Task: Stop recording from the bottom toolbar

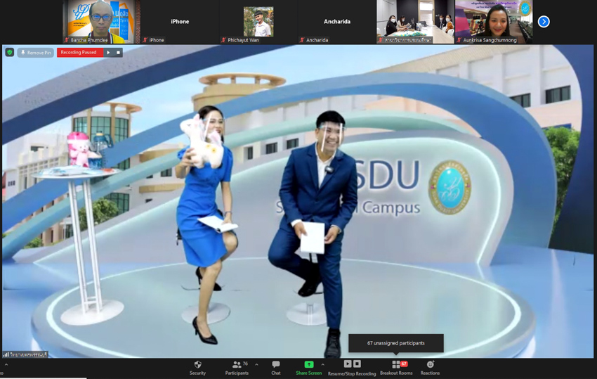Action: (357, 364)
